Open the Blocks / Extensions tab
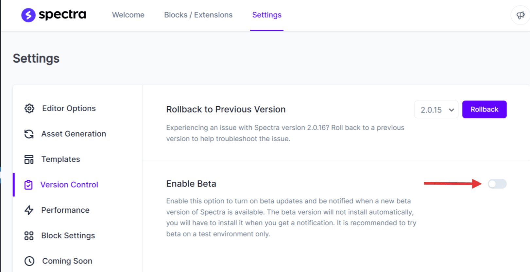 click(198, 15)
